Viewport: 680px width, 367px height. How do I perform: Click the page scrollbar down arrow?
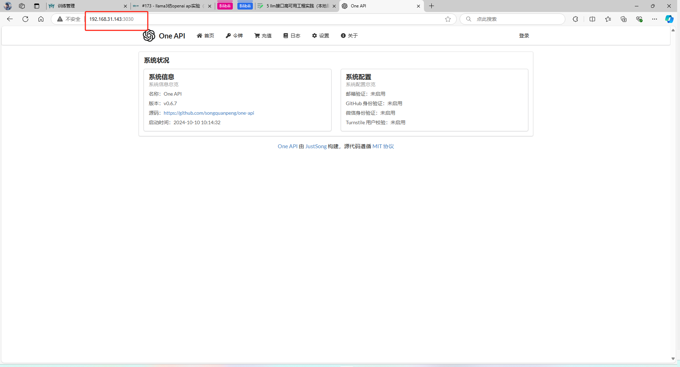[673, 359]
